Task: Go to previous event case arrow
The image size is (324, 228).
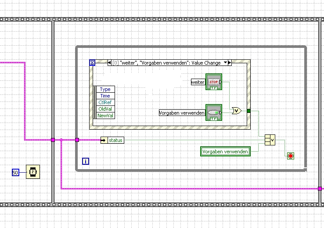Action: [109, 63]
